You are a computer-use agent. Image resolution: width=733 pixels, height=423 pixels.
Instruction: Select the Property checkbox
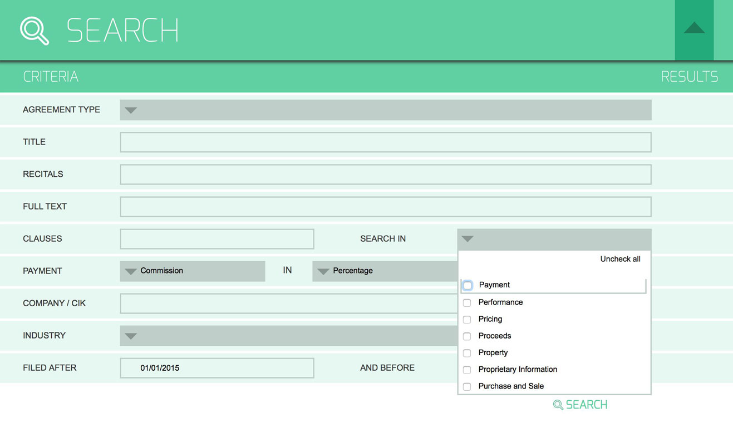[467, 352]
